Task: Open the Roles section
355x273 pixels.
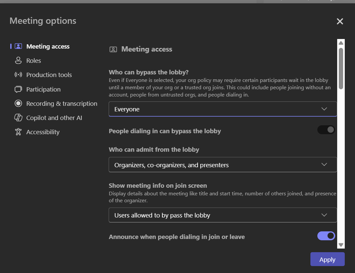Action: pos(34,60)
